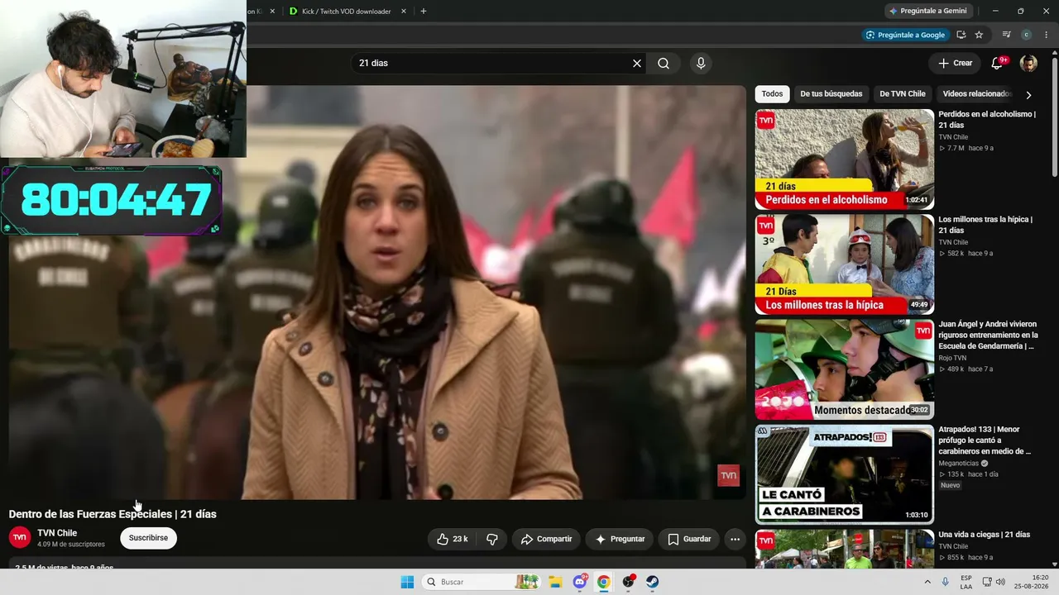Image resolution: width=1059 pixels, height=595 pixels.
Task: Click the YouTube search magnifier button
Action: coord(664,64)
